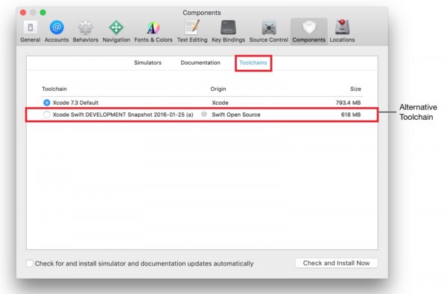Click the 618 MB size value
This screenshot has height=294, width=447.
(351, 115)
